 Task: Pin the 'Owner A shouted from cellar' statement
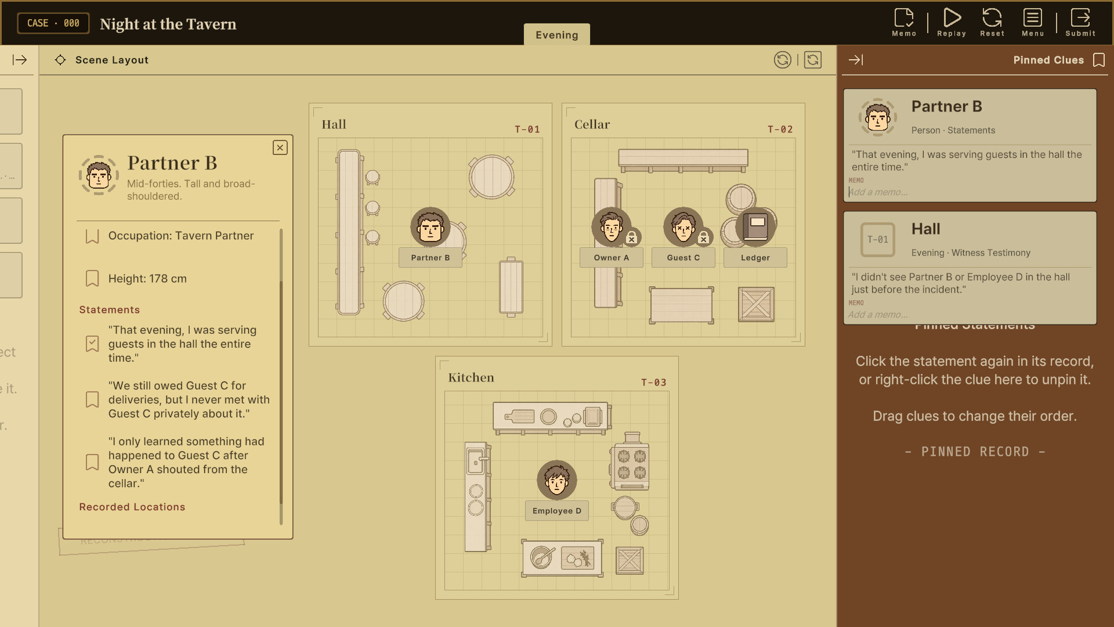[92, 462]
